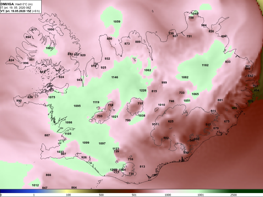Viewport: 263px width, 197px height.
Task: Click the label 815
Action: [154, 91]
